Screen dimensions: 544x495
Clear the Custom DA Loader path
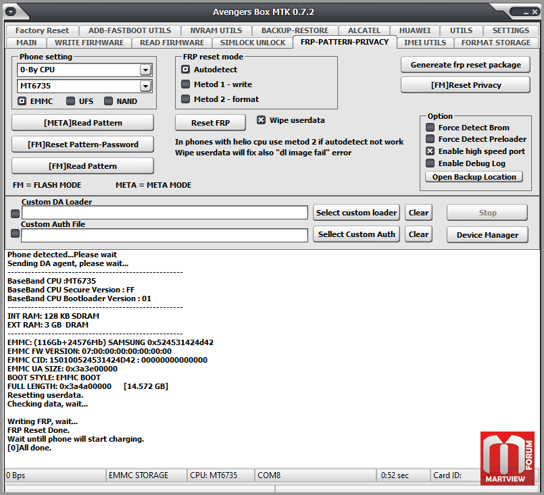pyautogui.click(x=418, y=213)
